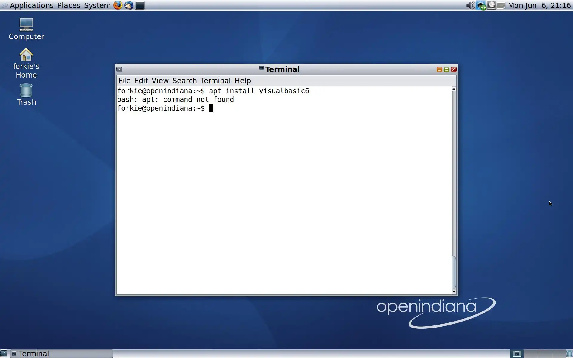Screen dimensions: 573x358
Task: Open Thunderbird mail launcher in the panel
Action: (129, 5)
